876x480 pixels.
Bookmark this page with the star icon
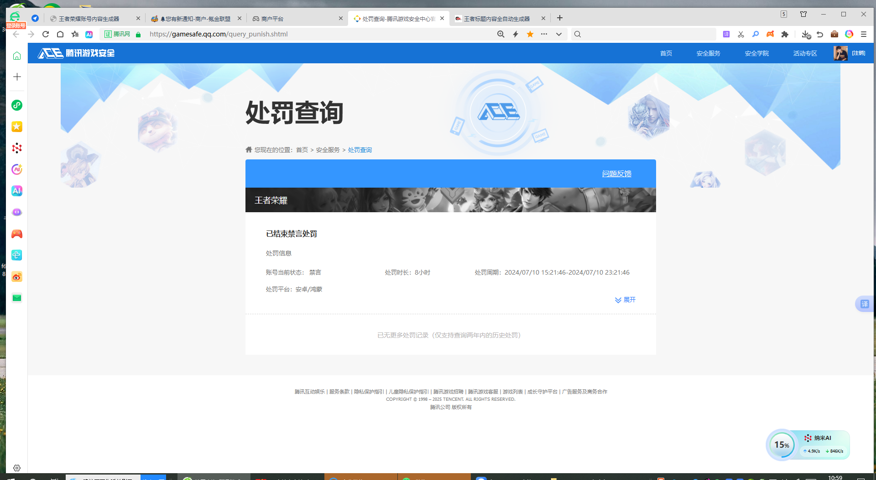coord(530,34)
